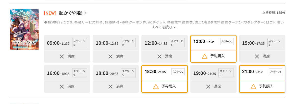Select the 13:00~15:35 showtime on Screen 9

(x=204, y=42)
